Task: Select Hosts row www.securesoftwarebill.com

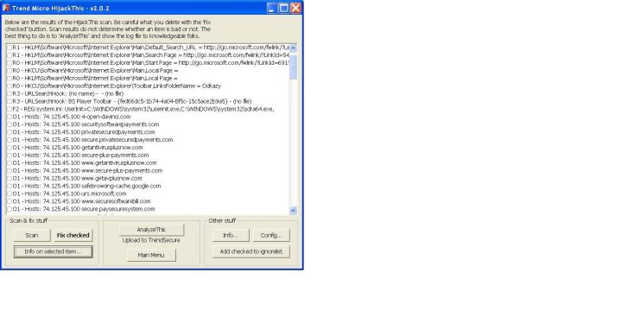Action: pos(81,201)
